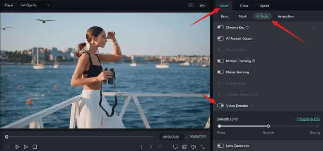The image size is (323, 151).
Task: Set mark out with right brace
Action: [x=151, y=147]
